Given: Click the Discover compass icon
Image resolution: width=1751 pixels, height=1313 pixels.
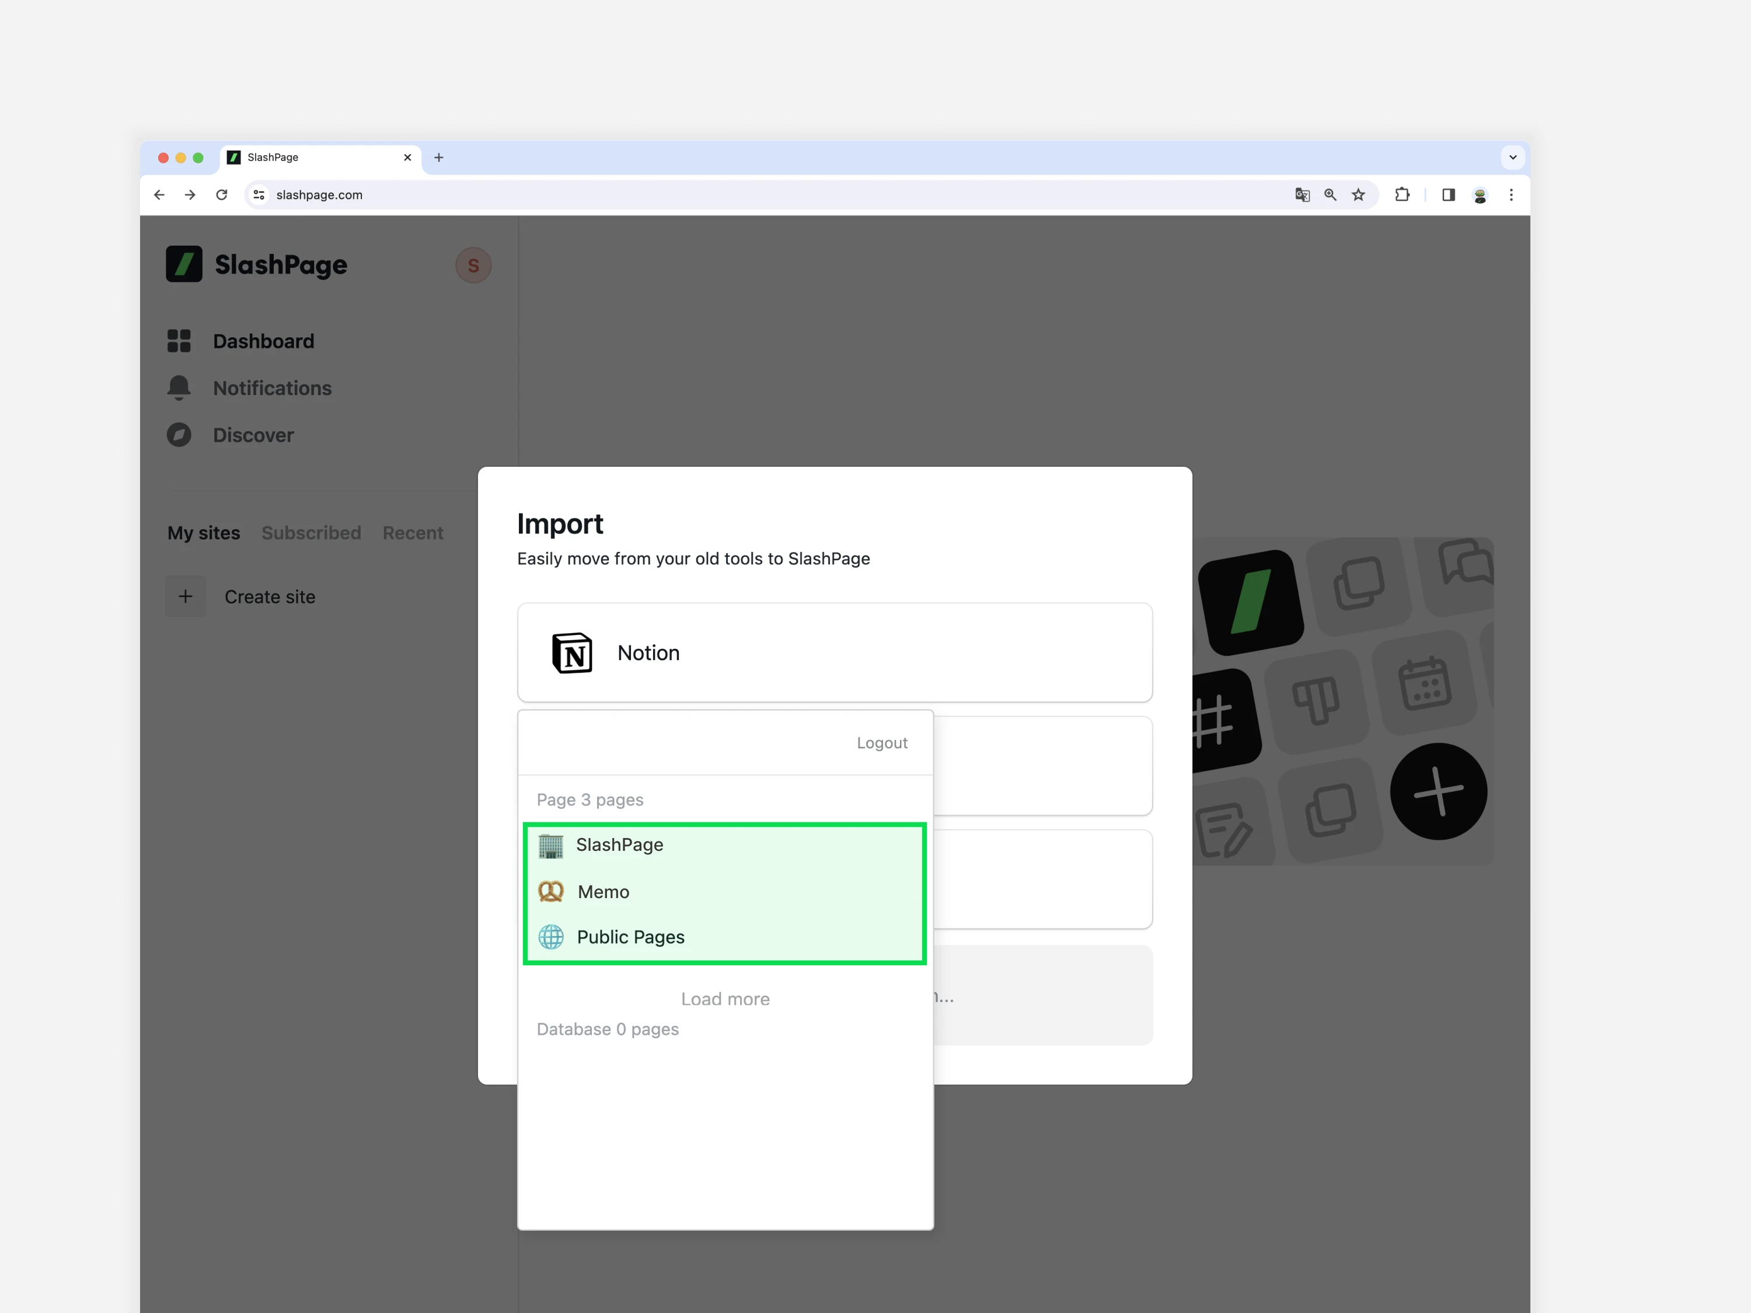Looking at the screenshot, I should tap(179, 435).
